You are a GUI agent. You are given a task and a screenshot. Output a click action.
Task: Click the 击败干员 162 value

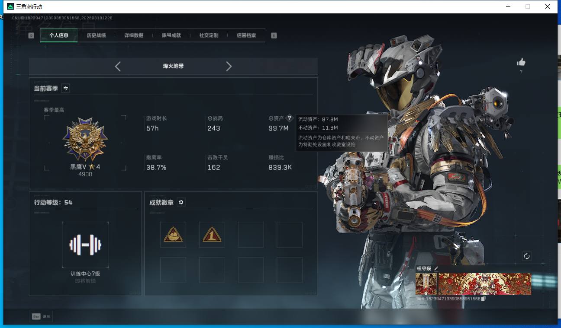214,167
